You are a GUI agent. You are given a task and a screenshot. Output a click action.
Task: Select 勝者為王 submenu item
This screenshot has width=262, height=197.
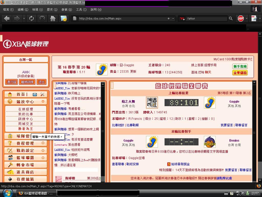pos(26,129)
